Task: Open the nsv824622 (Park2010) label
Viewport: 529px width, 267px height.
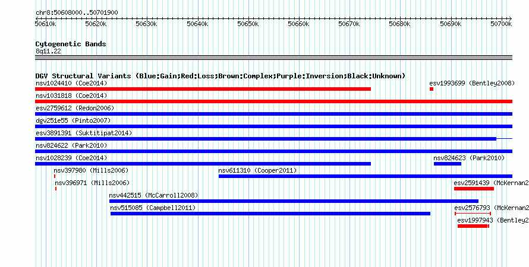Action: (x=71, y=145)
